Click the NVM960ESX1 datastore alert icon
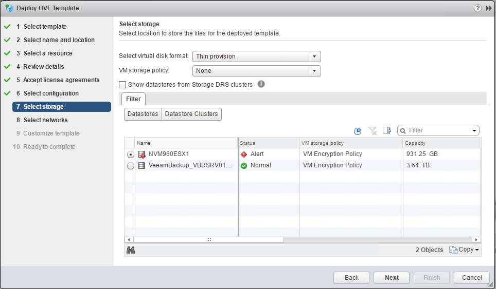Image resolution: width=496 pixels, height=289 pixels. [x=141, y=155]
